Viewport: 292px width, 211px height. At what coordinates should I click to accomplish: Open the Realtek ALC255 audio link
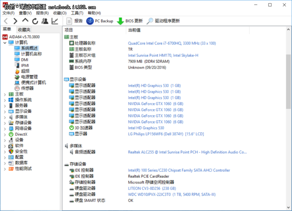pyautogui.click(x=187, y=152)
